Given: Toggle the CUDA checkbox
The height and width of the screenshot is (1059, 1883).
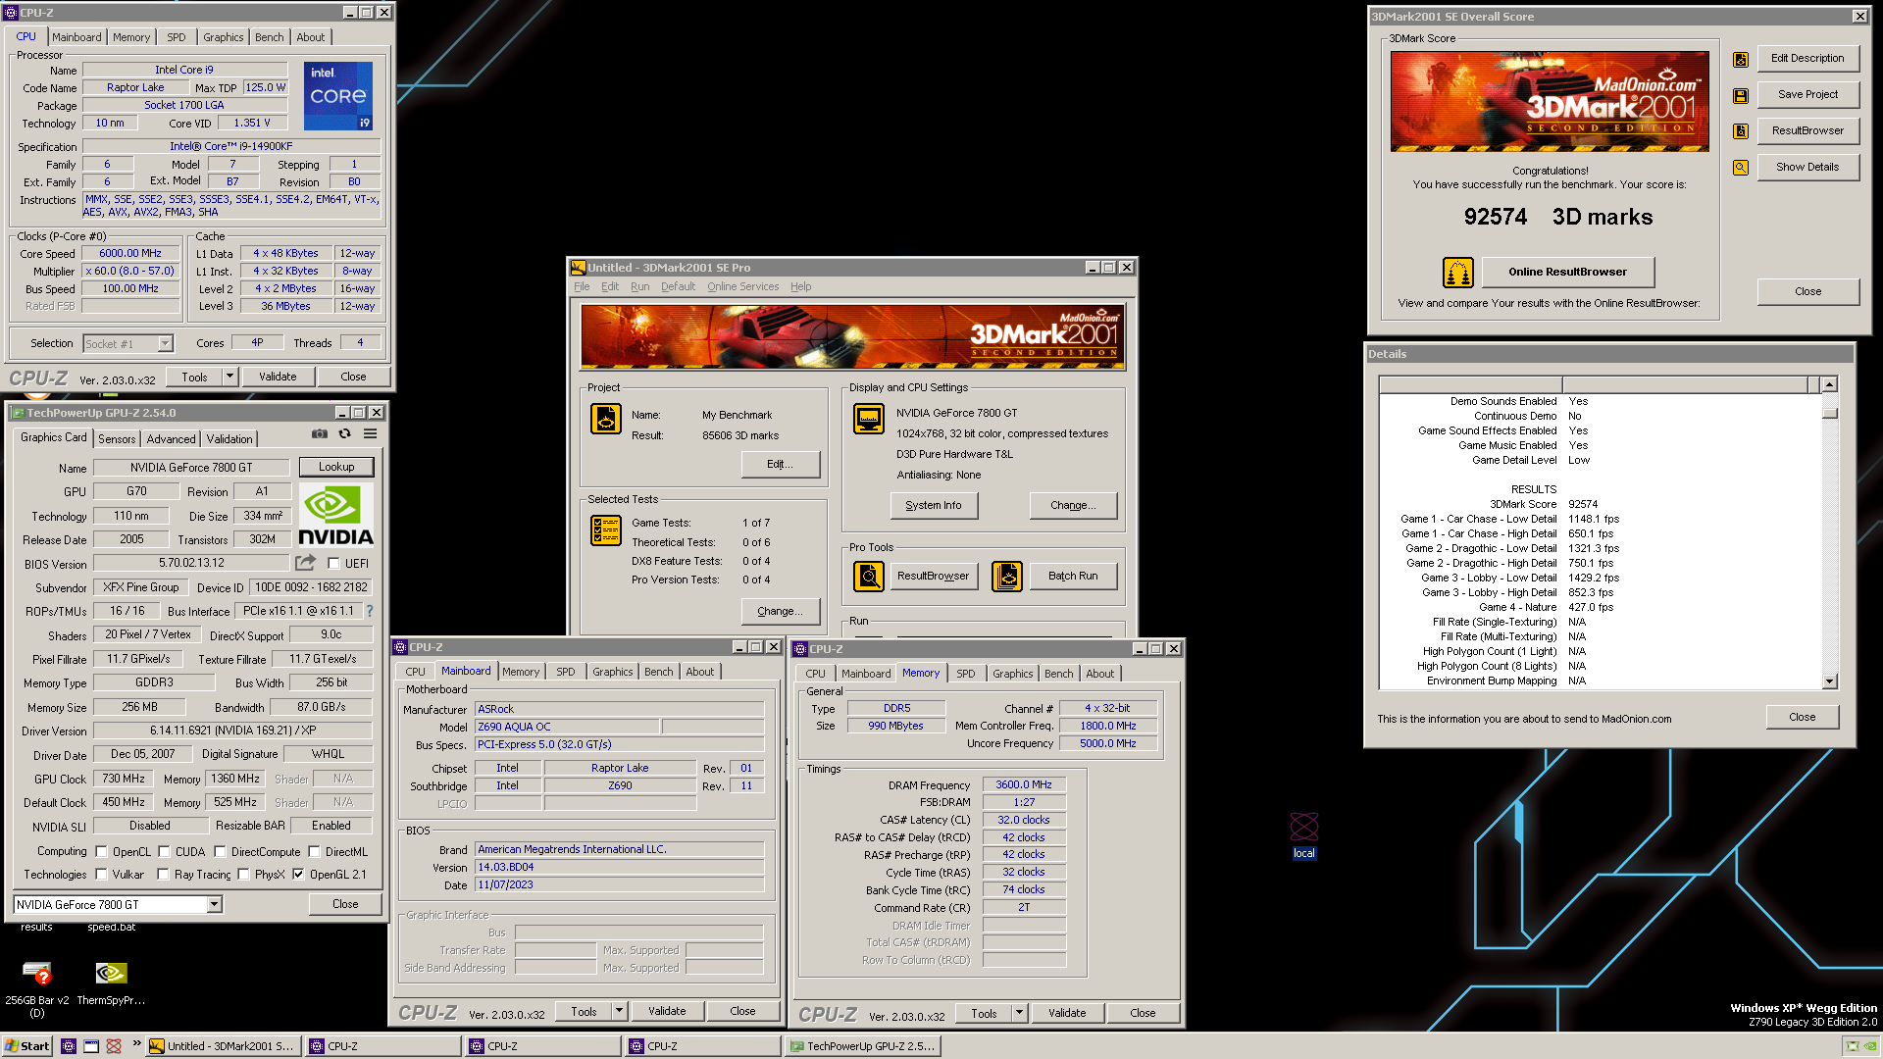Looking at the screenshot, I should pos(164,852).
